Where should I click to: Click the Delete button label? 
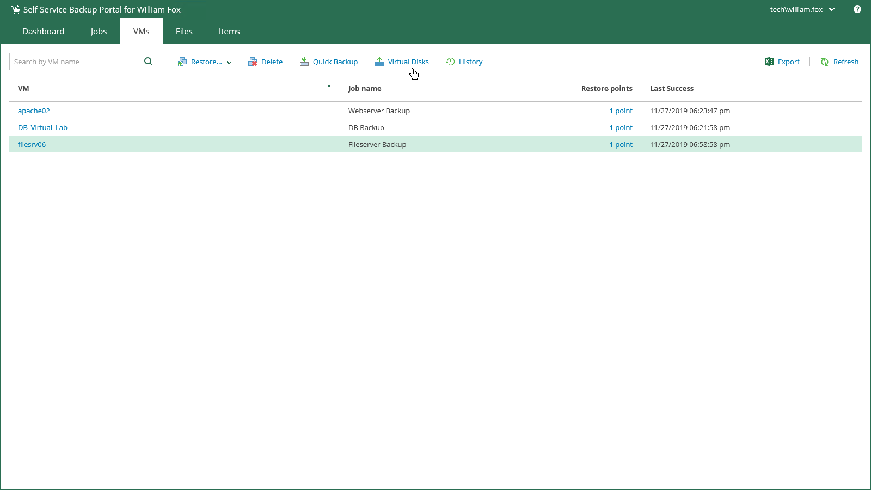pyautogui.click(x=272, y=62)
